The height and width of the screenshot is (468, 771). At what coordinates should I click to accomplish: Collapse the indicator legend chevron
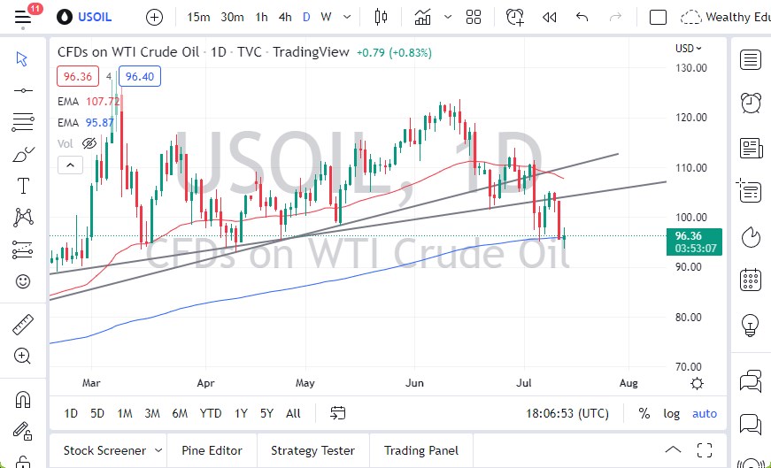[x=69, y=165]
